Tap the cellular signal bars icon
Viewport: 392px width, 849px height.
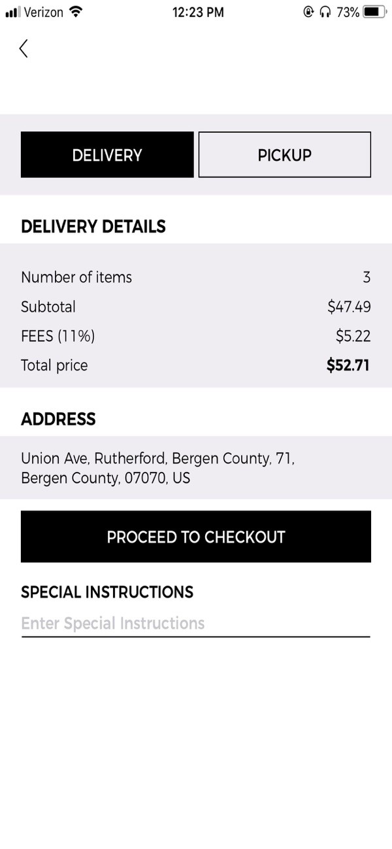[x=12, y=12]
